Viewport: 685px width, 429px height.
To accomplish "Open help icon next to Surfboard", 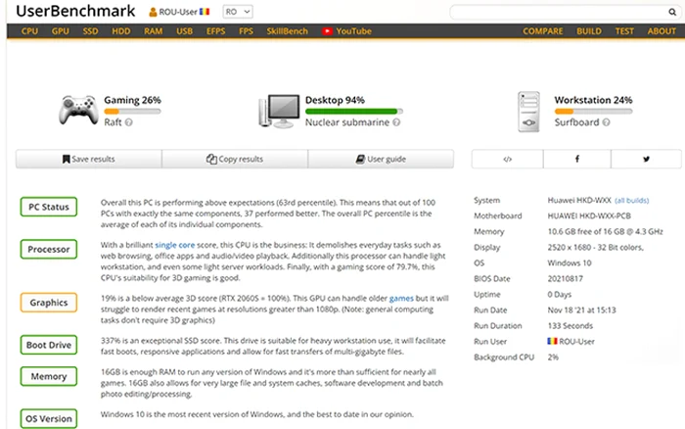I will click(606, 122).
